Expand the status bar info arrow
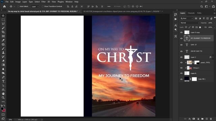 42,120
